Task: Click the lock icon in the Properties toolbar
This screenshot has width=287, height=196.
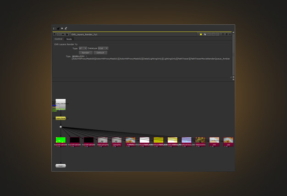Action: [x=58, y=28]
